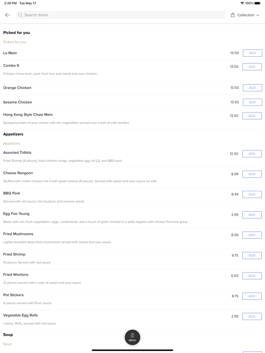Jump to Appetizers section header
Screen dimensions: 265x353
click(x=13, y=134)
